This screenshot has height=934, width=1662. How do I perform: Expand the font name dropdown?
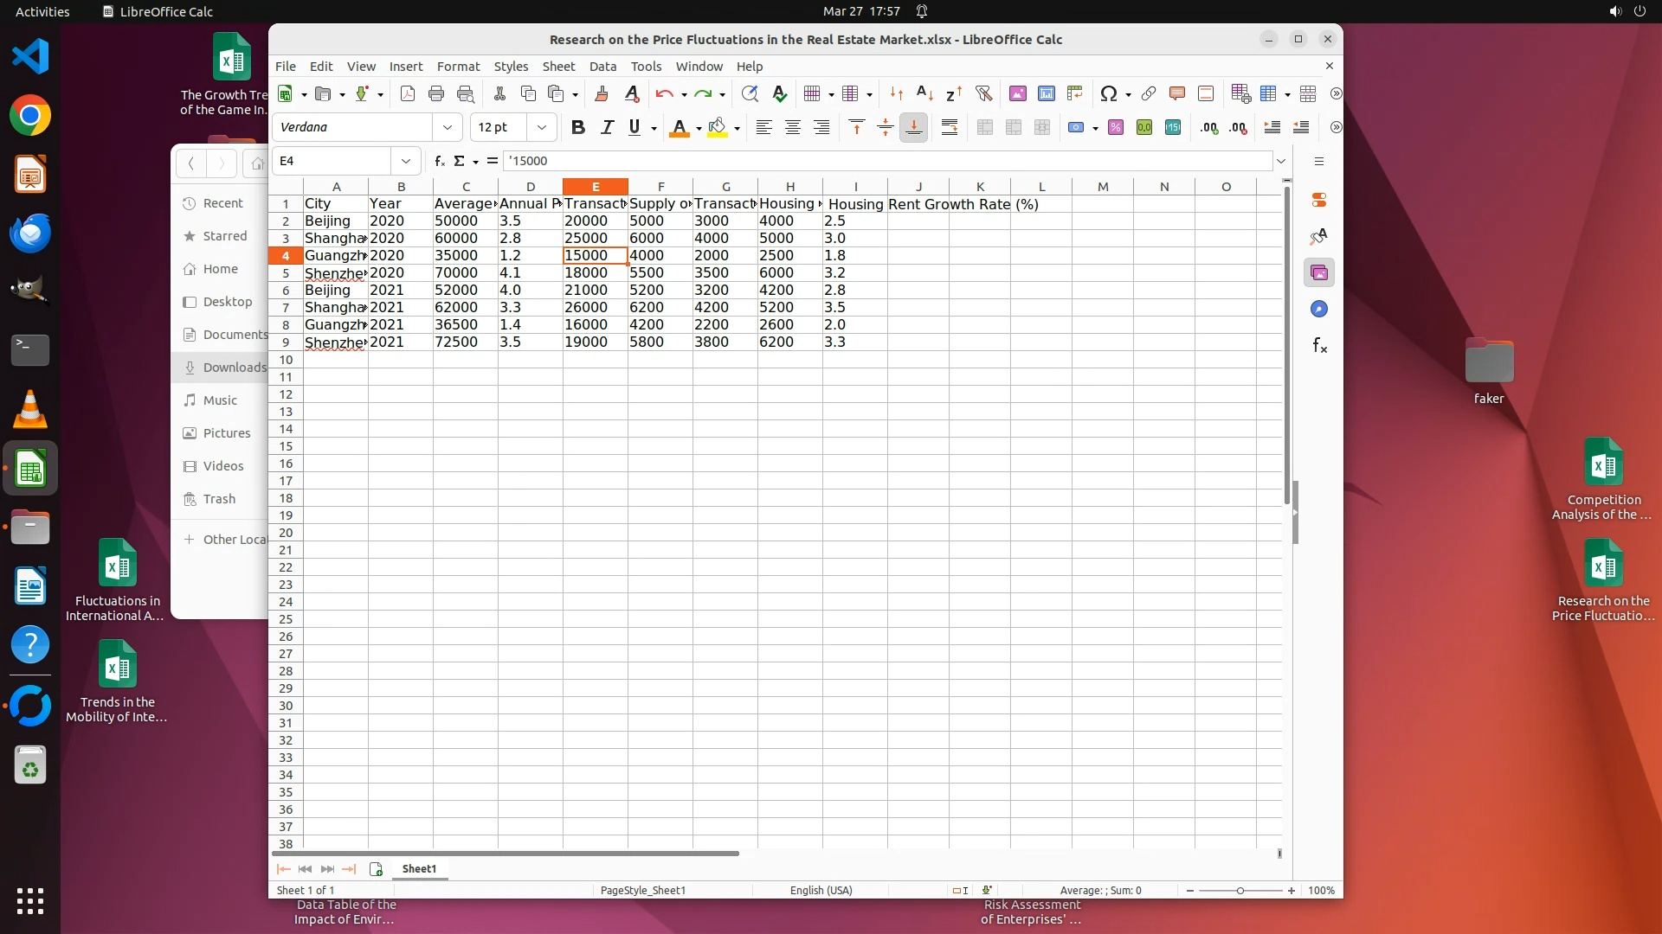pos(448,127)
